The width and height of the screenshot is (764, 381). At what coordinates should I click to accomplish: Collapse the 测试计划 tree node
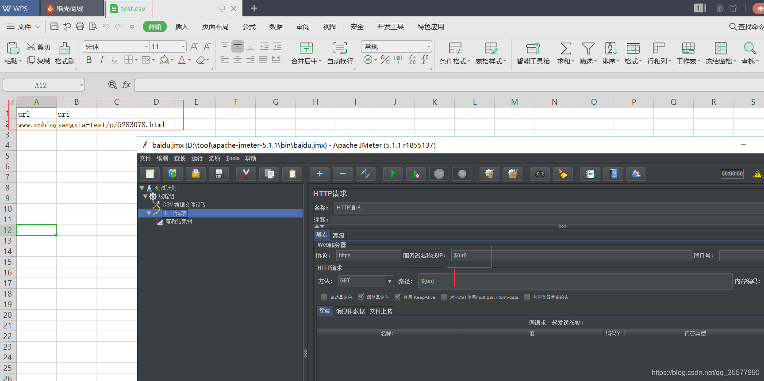pyautogui.click(x=142, y=188)
